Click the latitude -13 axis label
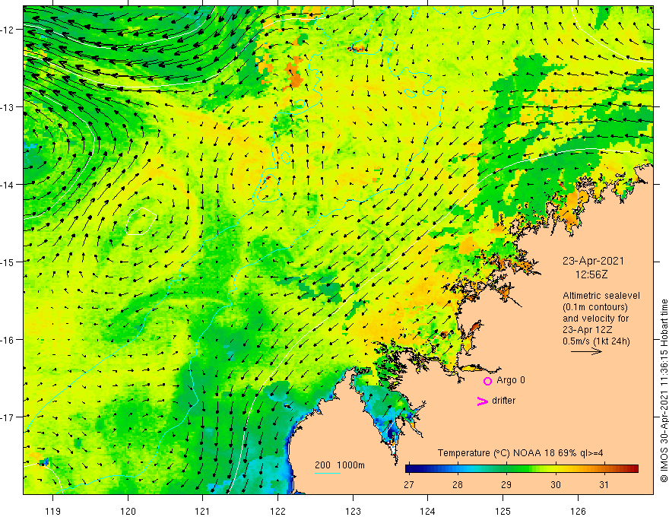The width and height of the screenshot is (669, 517). tap(8, 107)
